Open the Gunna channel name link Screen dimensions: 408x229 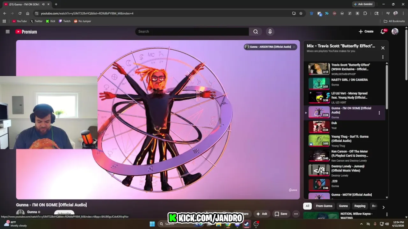pyautogui.click(x=32, y=212)
